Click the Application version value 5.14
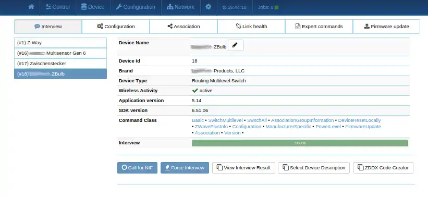This screenshot has width=428, height=198. pyautogui.click(x=197, y=101)
